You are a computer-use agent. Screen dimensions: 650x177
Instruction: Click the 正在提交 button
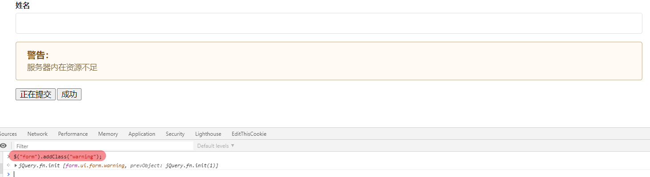[36, 94]
